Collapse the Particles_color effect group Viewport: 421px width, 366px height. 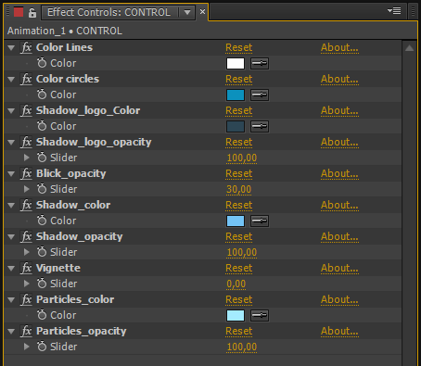point(11,299)
